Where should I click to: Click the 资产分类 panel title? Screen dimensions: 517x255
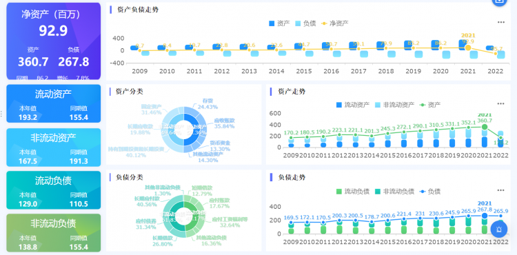click(130, 92)
